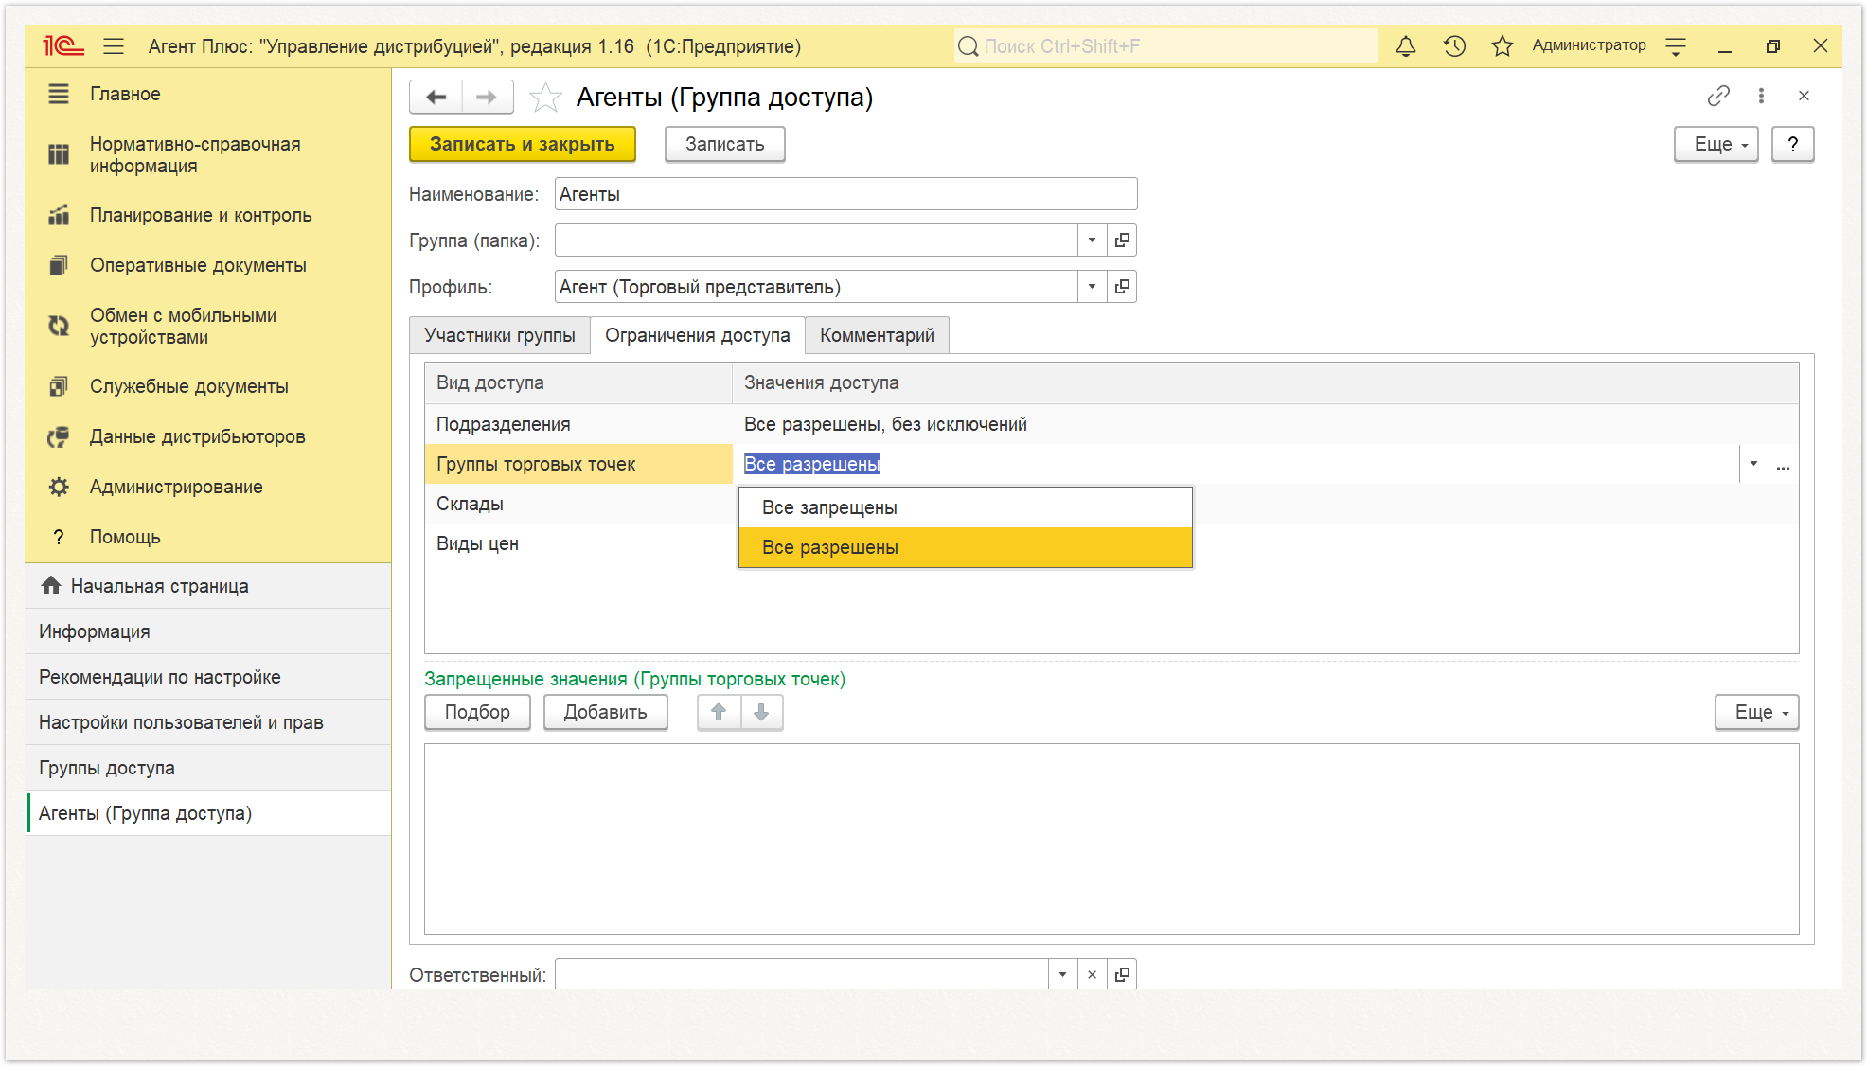
Task: Click the Подбор button
Action: coord(477,713)
